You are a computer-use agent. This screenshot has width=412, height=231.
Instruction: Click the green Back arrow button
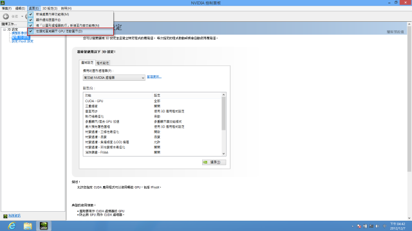[x=6, y=17]
